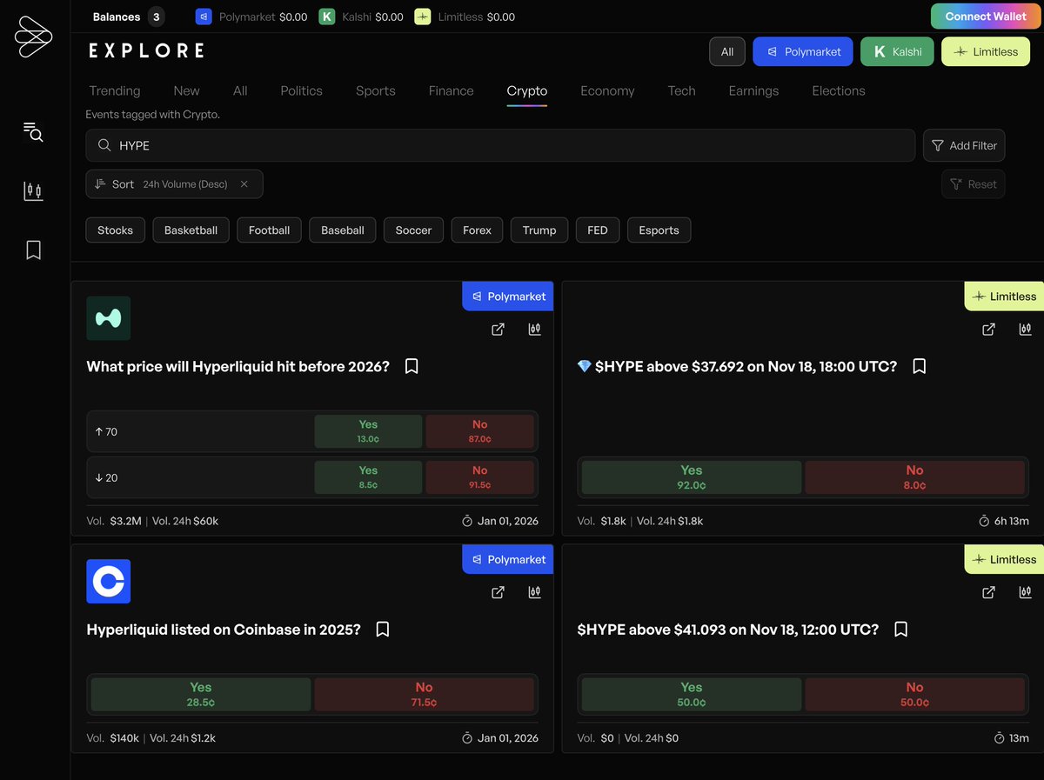
Task: Switch to the Earnings tab
Action: tap(753, 90)
